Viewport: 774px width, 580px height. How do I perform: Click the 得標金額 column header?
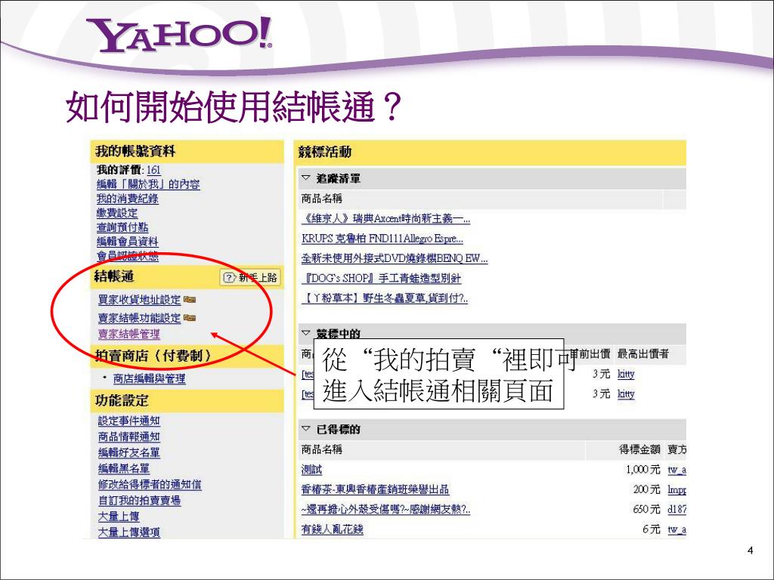tap(639, 449)
